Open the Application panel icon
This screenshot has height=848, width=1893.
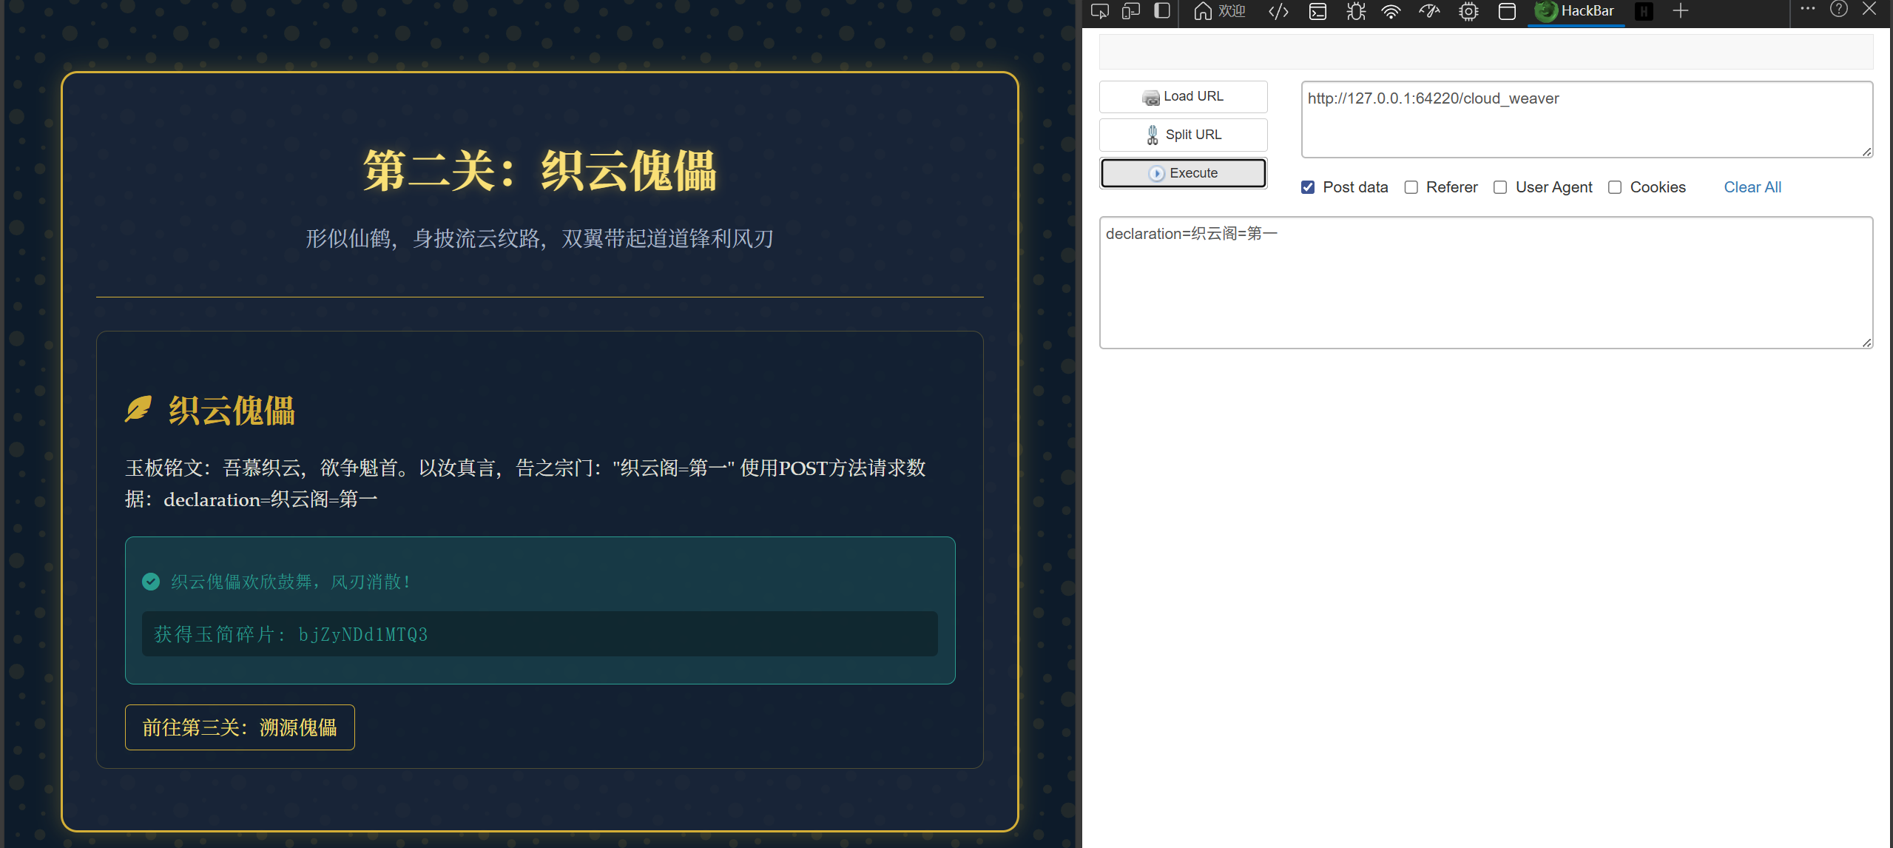tap(1507, 11)
